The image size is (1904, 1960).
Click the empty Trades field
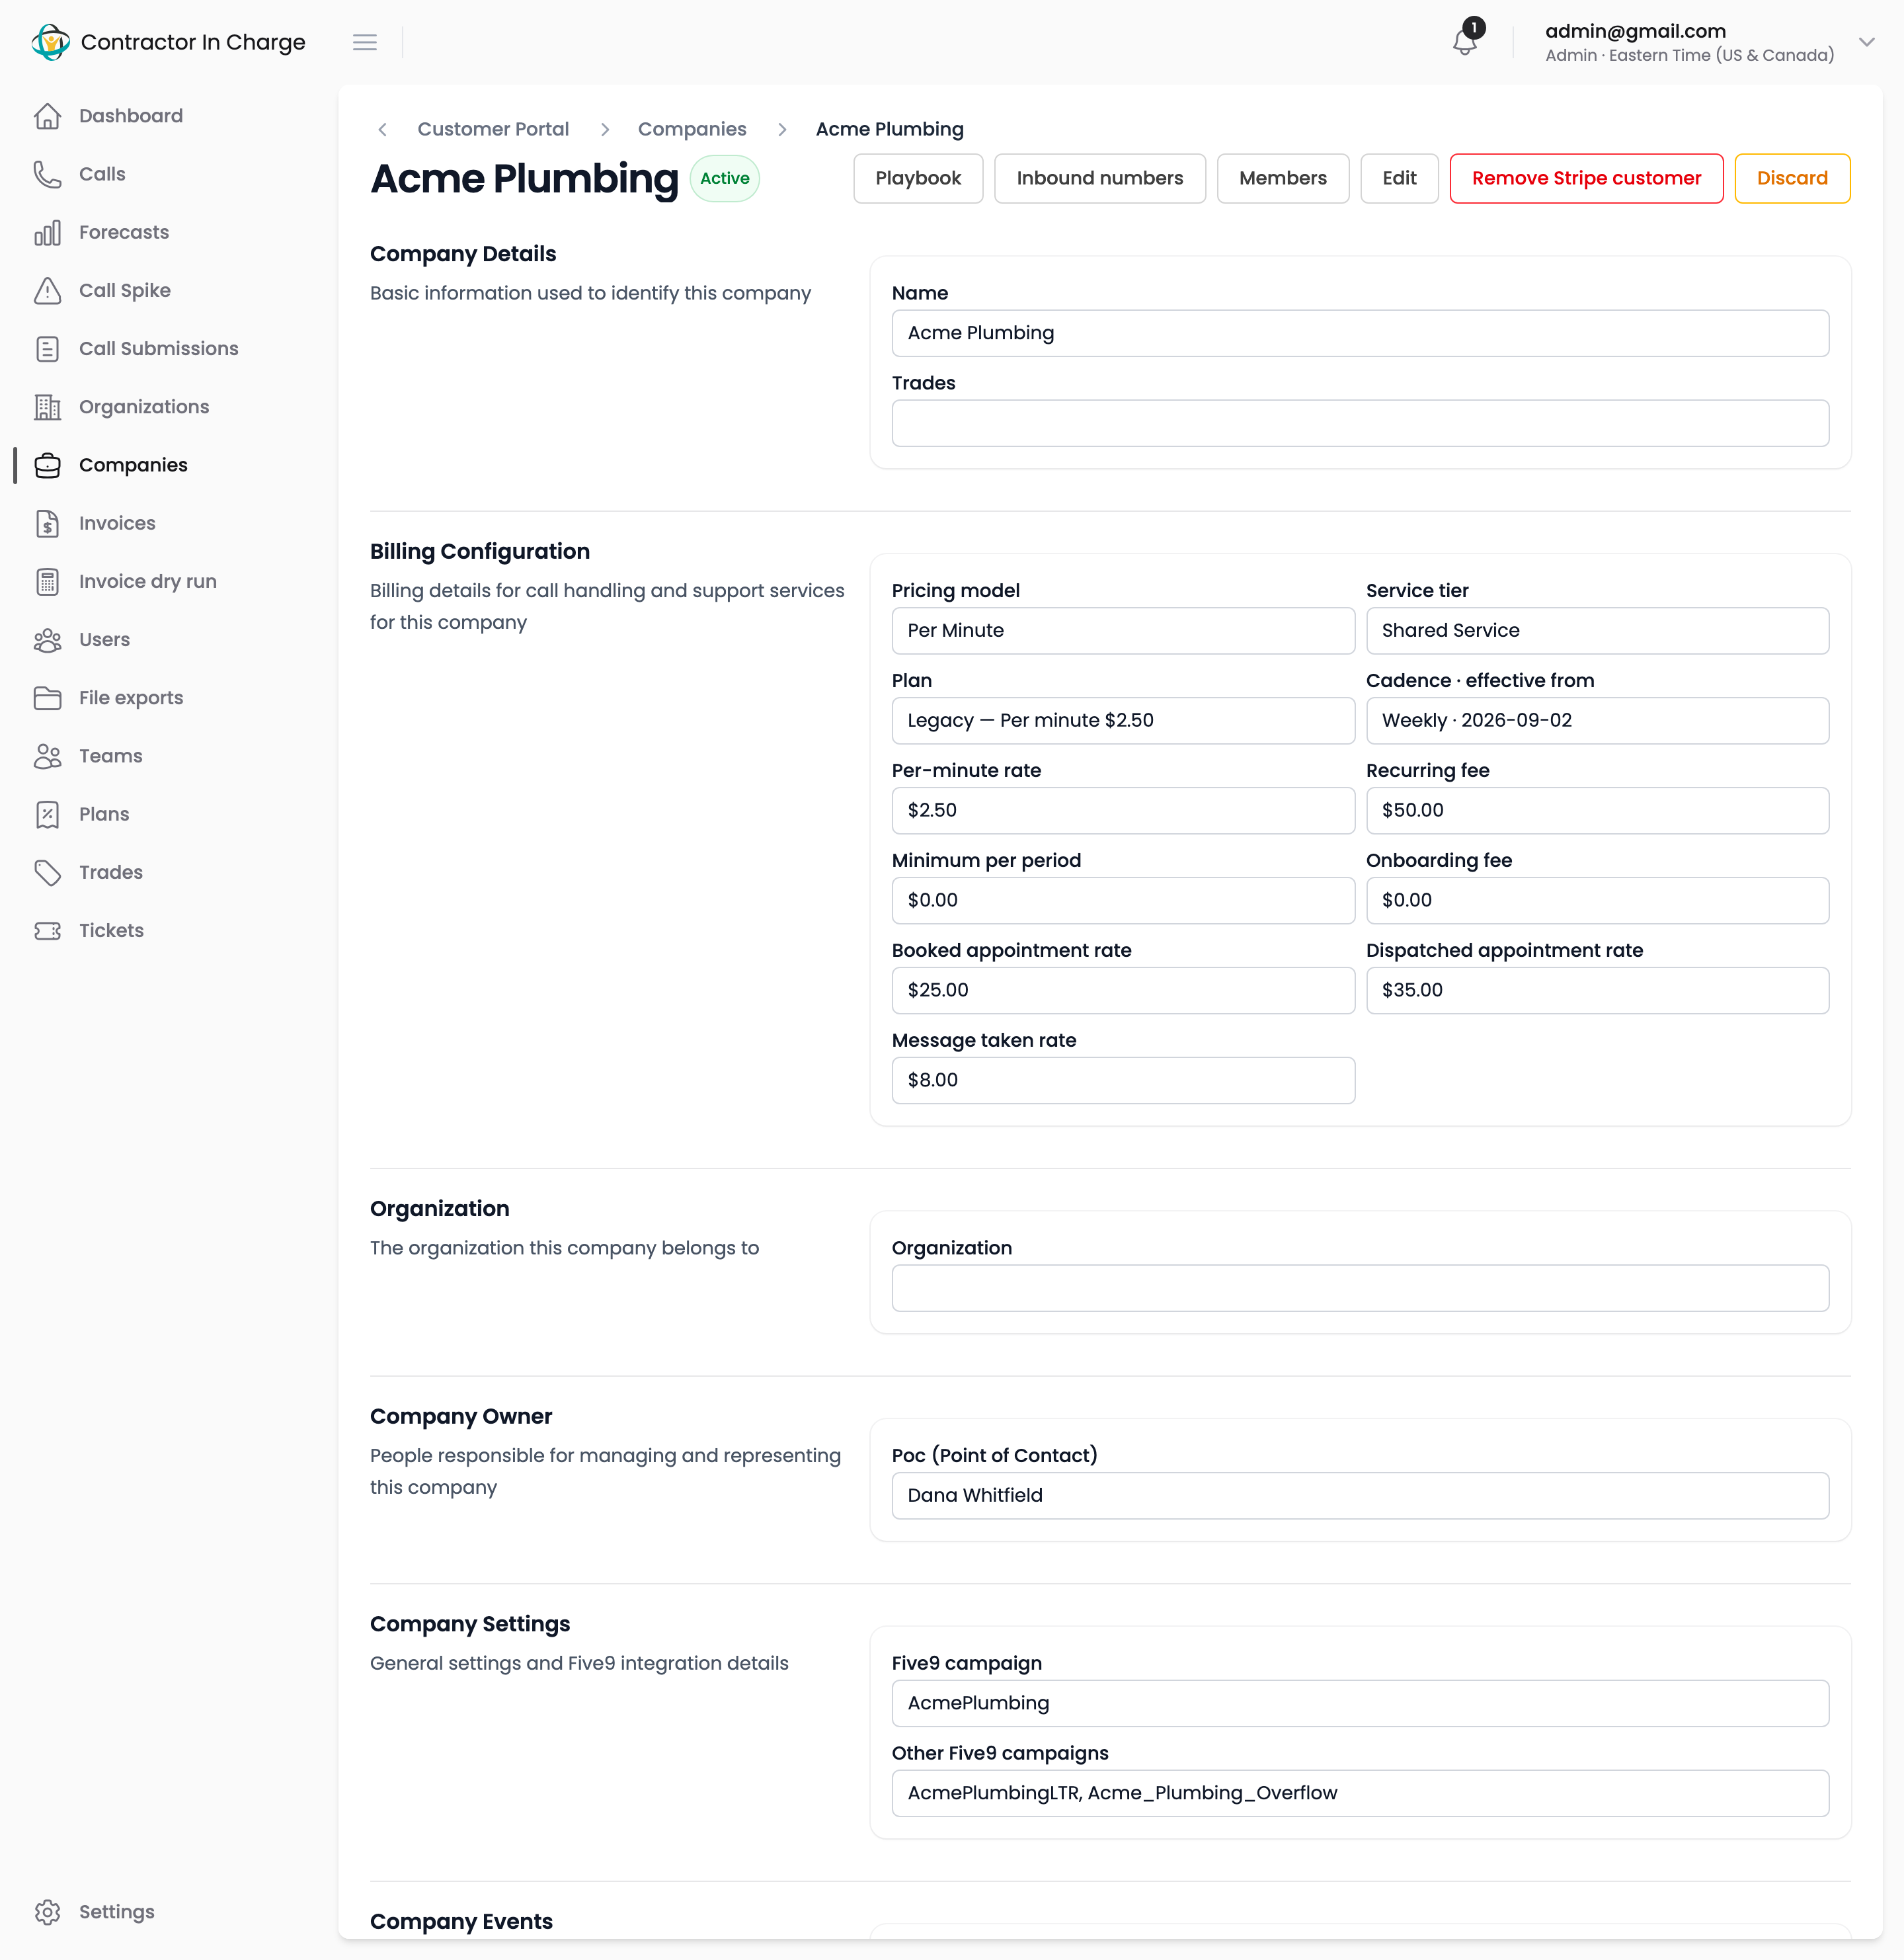click(1360, 423)
